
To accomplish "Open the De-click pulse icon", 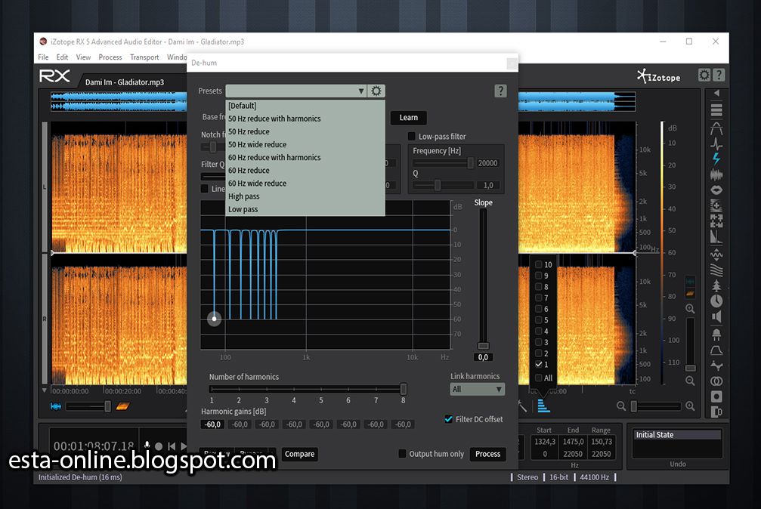I will pyautogui.click(x=716, y=143).
